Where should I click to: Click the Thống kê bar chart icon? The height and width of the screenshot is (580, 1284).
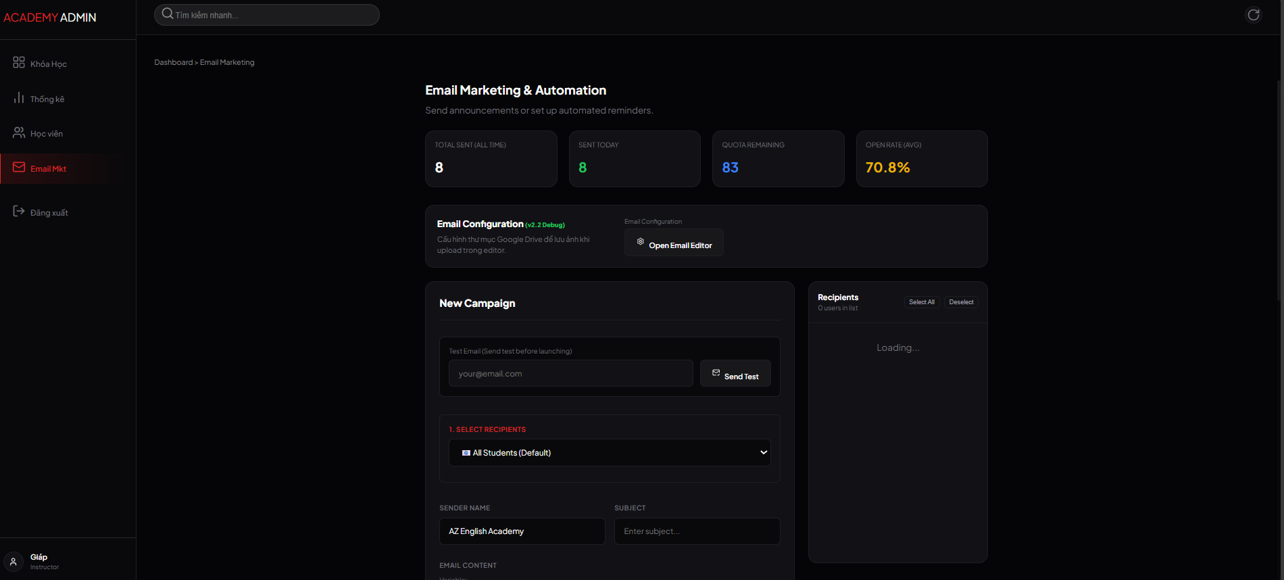coord(19,98)
